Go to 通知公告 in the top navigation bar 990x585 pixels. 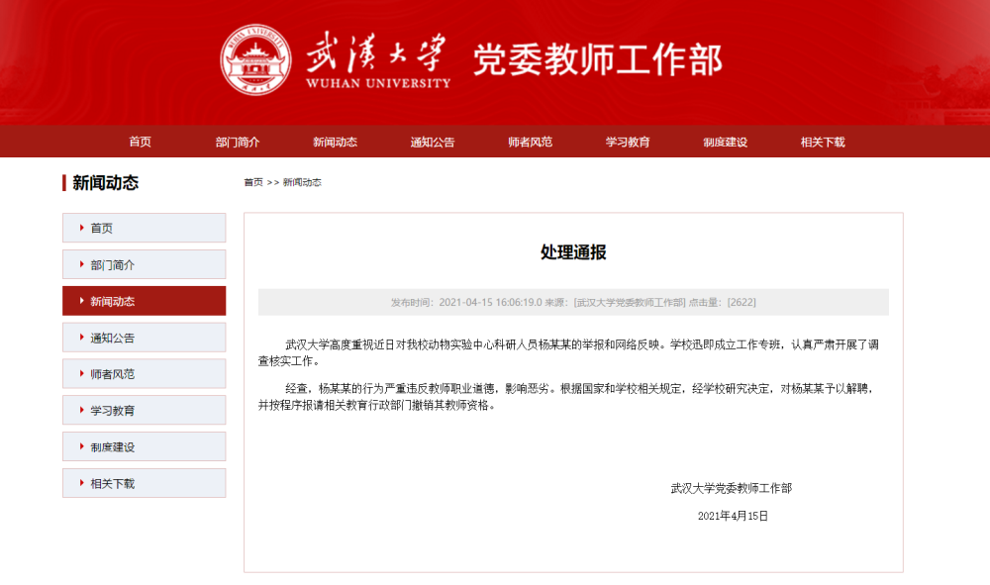click(433, 142)
